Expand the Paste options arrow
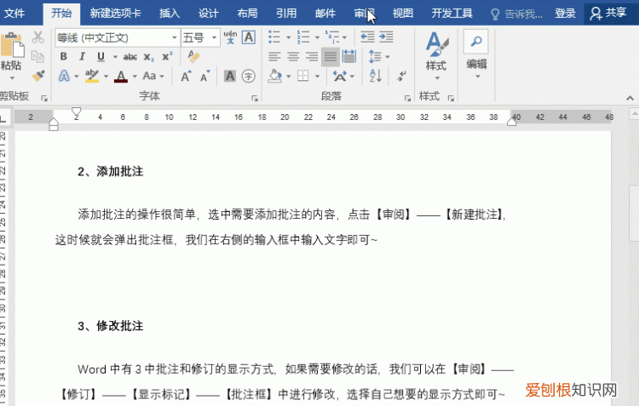The width and height of the screenshot is (639, 406). click(12, 77)
